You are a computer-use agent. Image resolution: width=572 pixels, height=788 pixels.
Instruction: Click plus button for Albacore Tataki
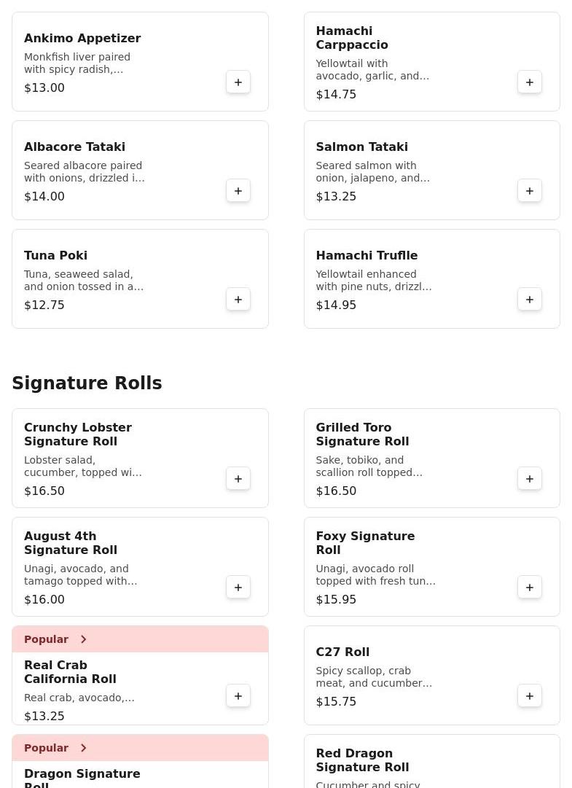238,191
